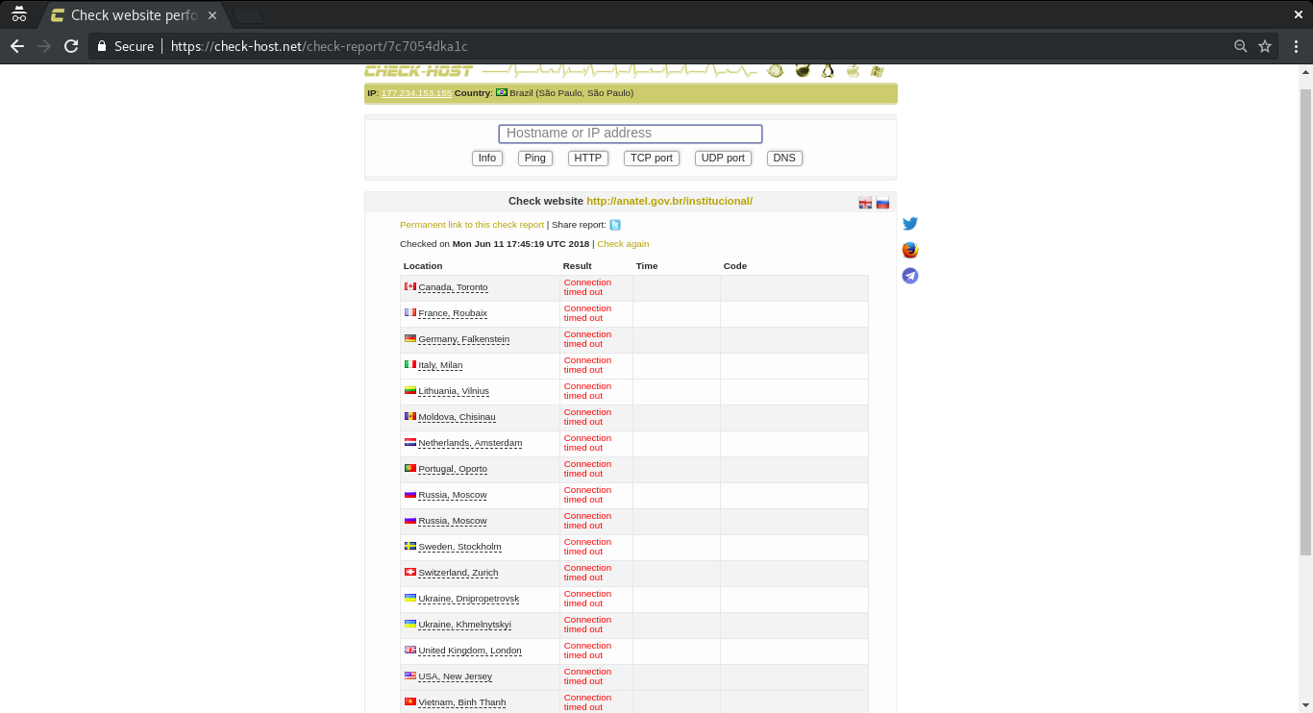Click the Switzerland flag icon
Viewport: 1313px width, 713px height.
click(410, 572)
